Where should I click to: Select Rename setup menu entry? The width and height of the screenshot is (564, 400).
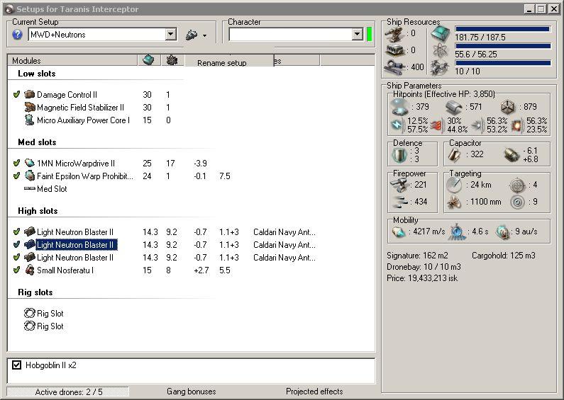(221, 63)
